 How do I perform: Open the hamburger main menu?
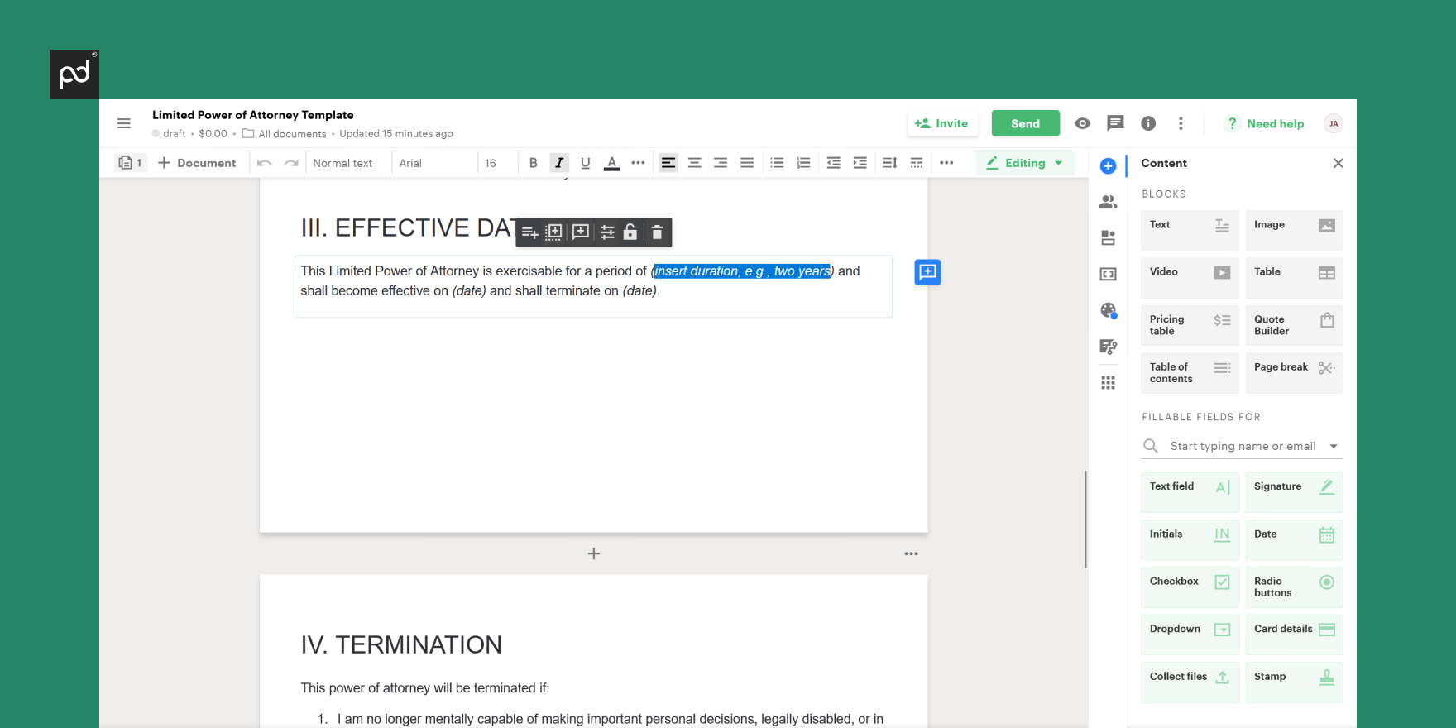tap(124, 123)
